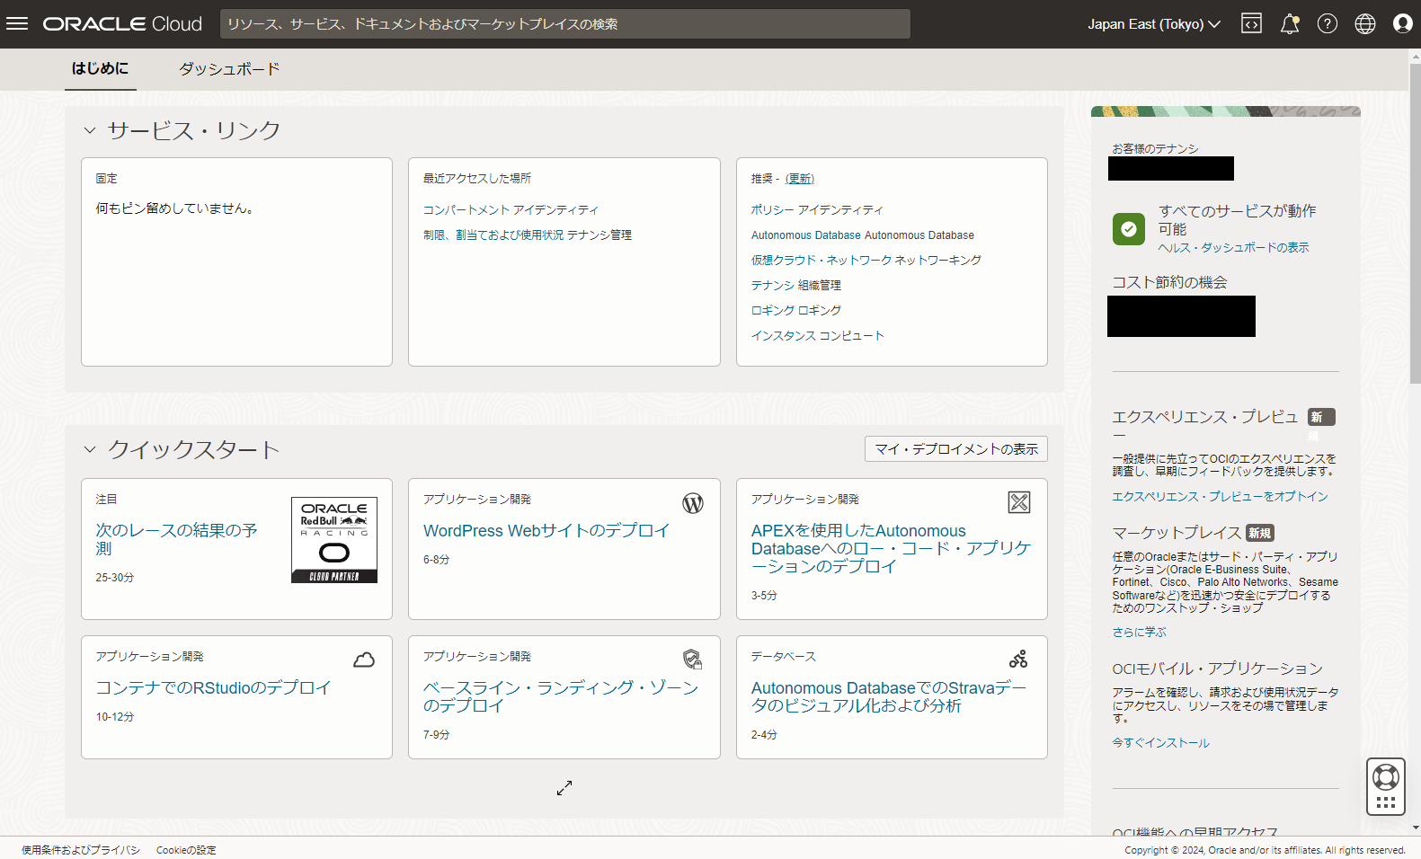This screenshot has width=1421, height=859.
Task: Open Cloud Shell developer tools icon
Action: tap(1251, 24)
